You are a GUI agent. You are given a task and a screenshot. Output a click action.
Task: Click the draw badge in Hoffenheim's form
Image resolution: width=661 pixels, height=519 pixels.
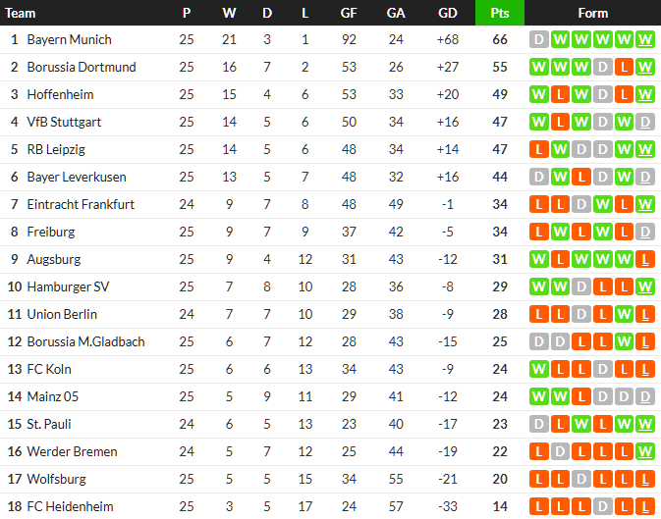[x=602, y=95]
